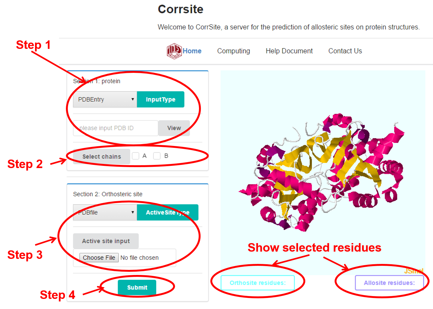Click the teal InputType button
Viewport: 433px width, 309px height.
pos(161,99)
